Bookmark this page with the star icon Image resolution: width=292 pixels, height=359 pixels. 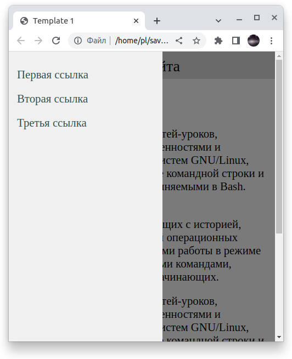tap(196, 41)
